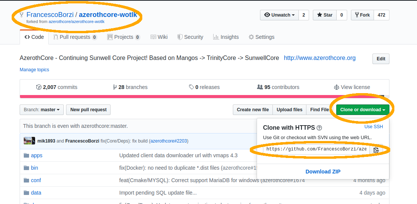Open commit 'Updated client data downloader url'
417x204 pixels.
tap(178, 155)
